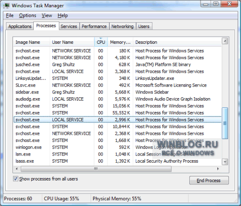Click the vertical scrollbar up arrow

coord(225,41)
